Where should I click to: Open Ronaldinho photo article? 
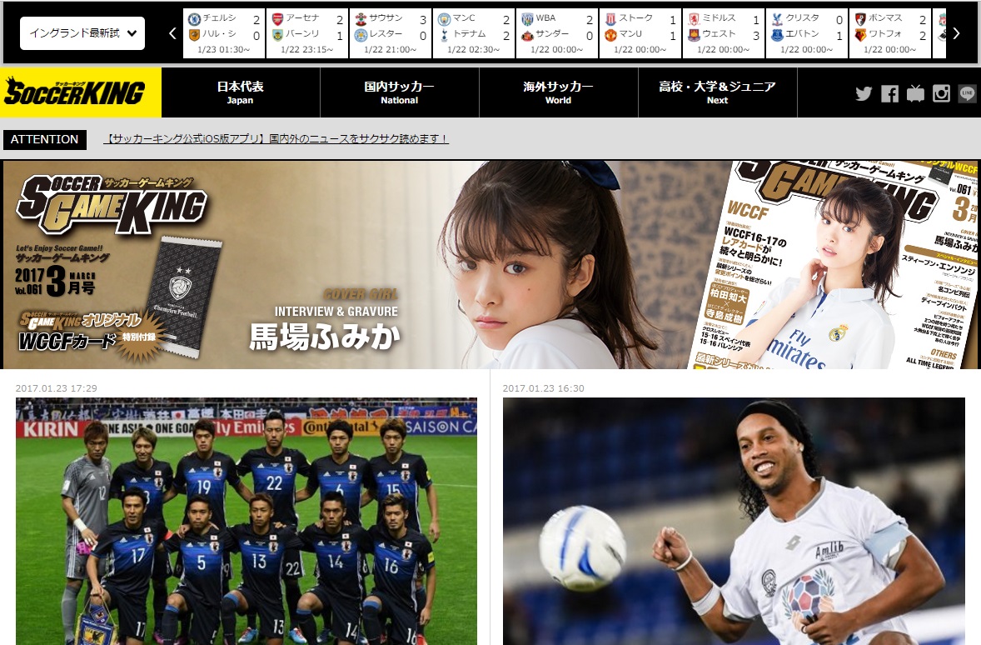tap(734, 521)
